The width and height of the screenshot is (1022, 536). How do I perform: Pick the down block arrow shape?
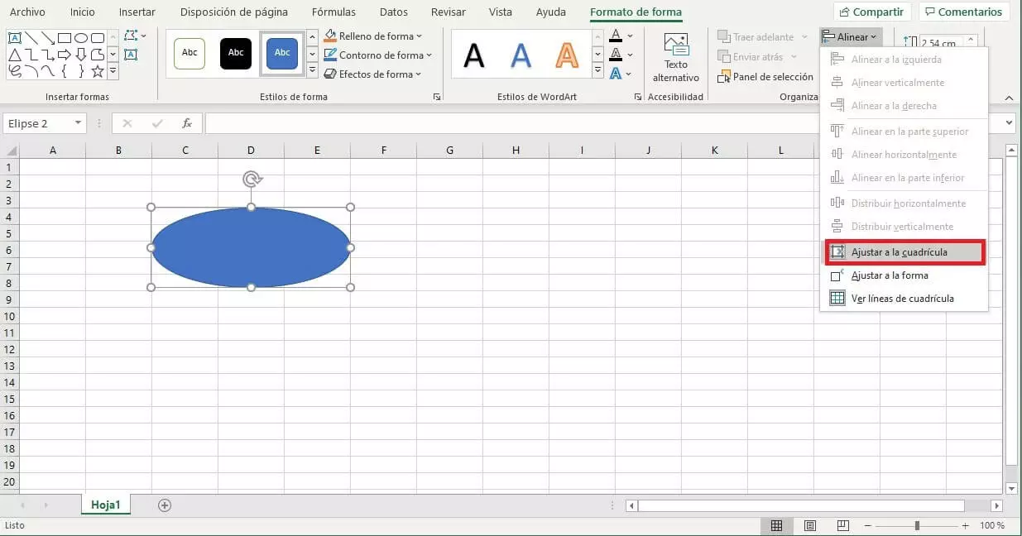pyautogui.click(x=81, y=55)
